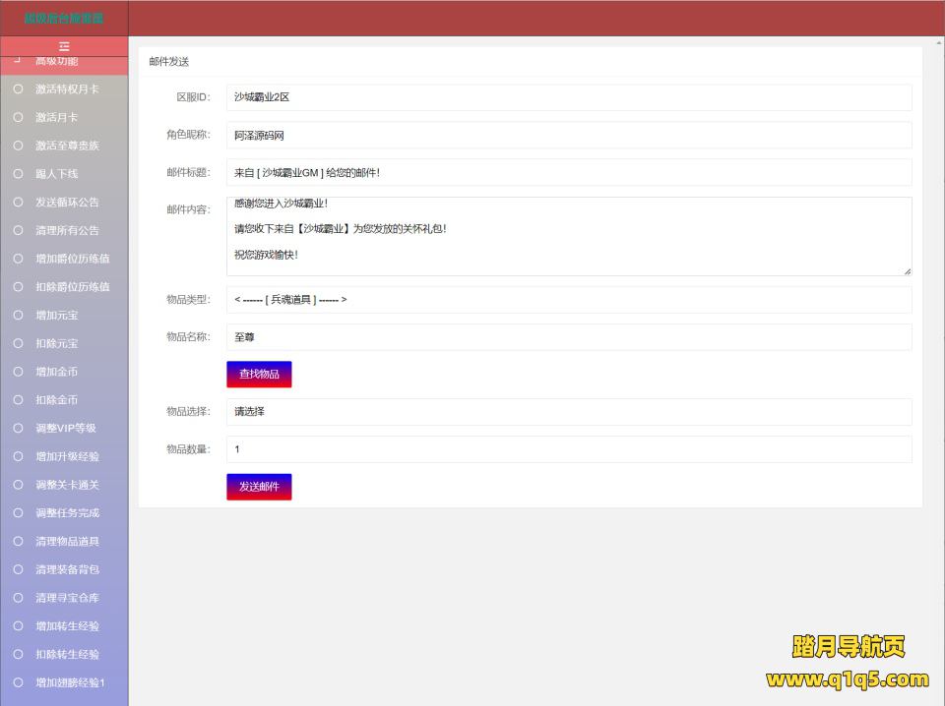Open the 发送循环公告 menu item
Viewport: 945px width, 706px height.
coord(67,203)
